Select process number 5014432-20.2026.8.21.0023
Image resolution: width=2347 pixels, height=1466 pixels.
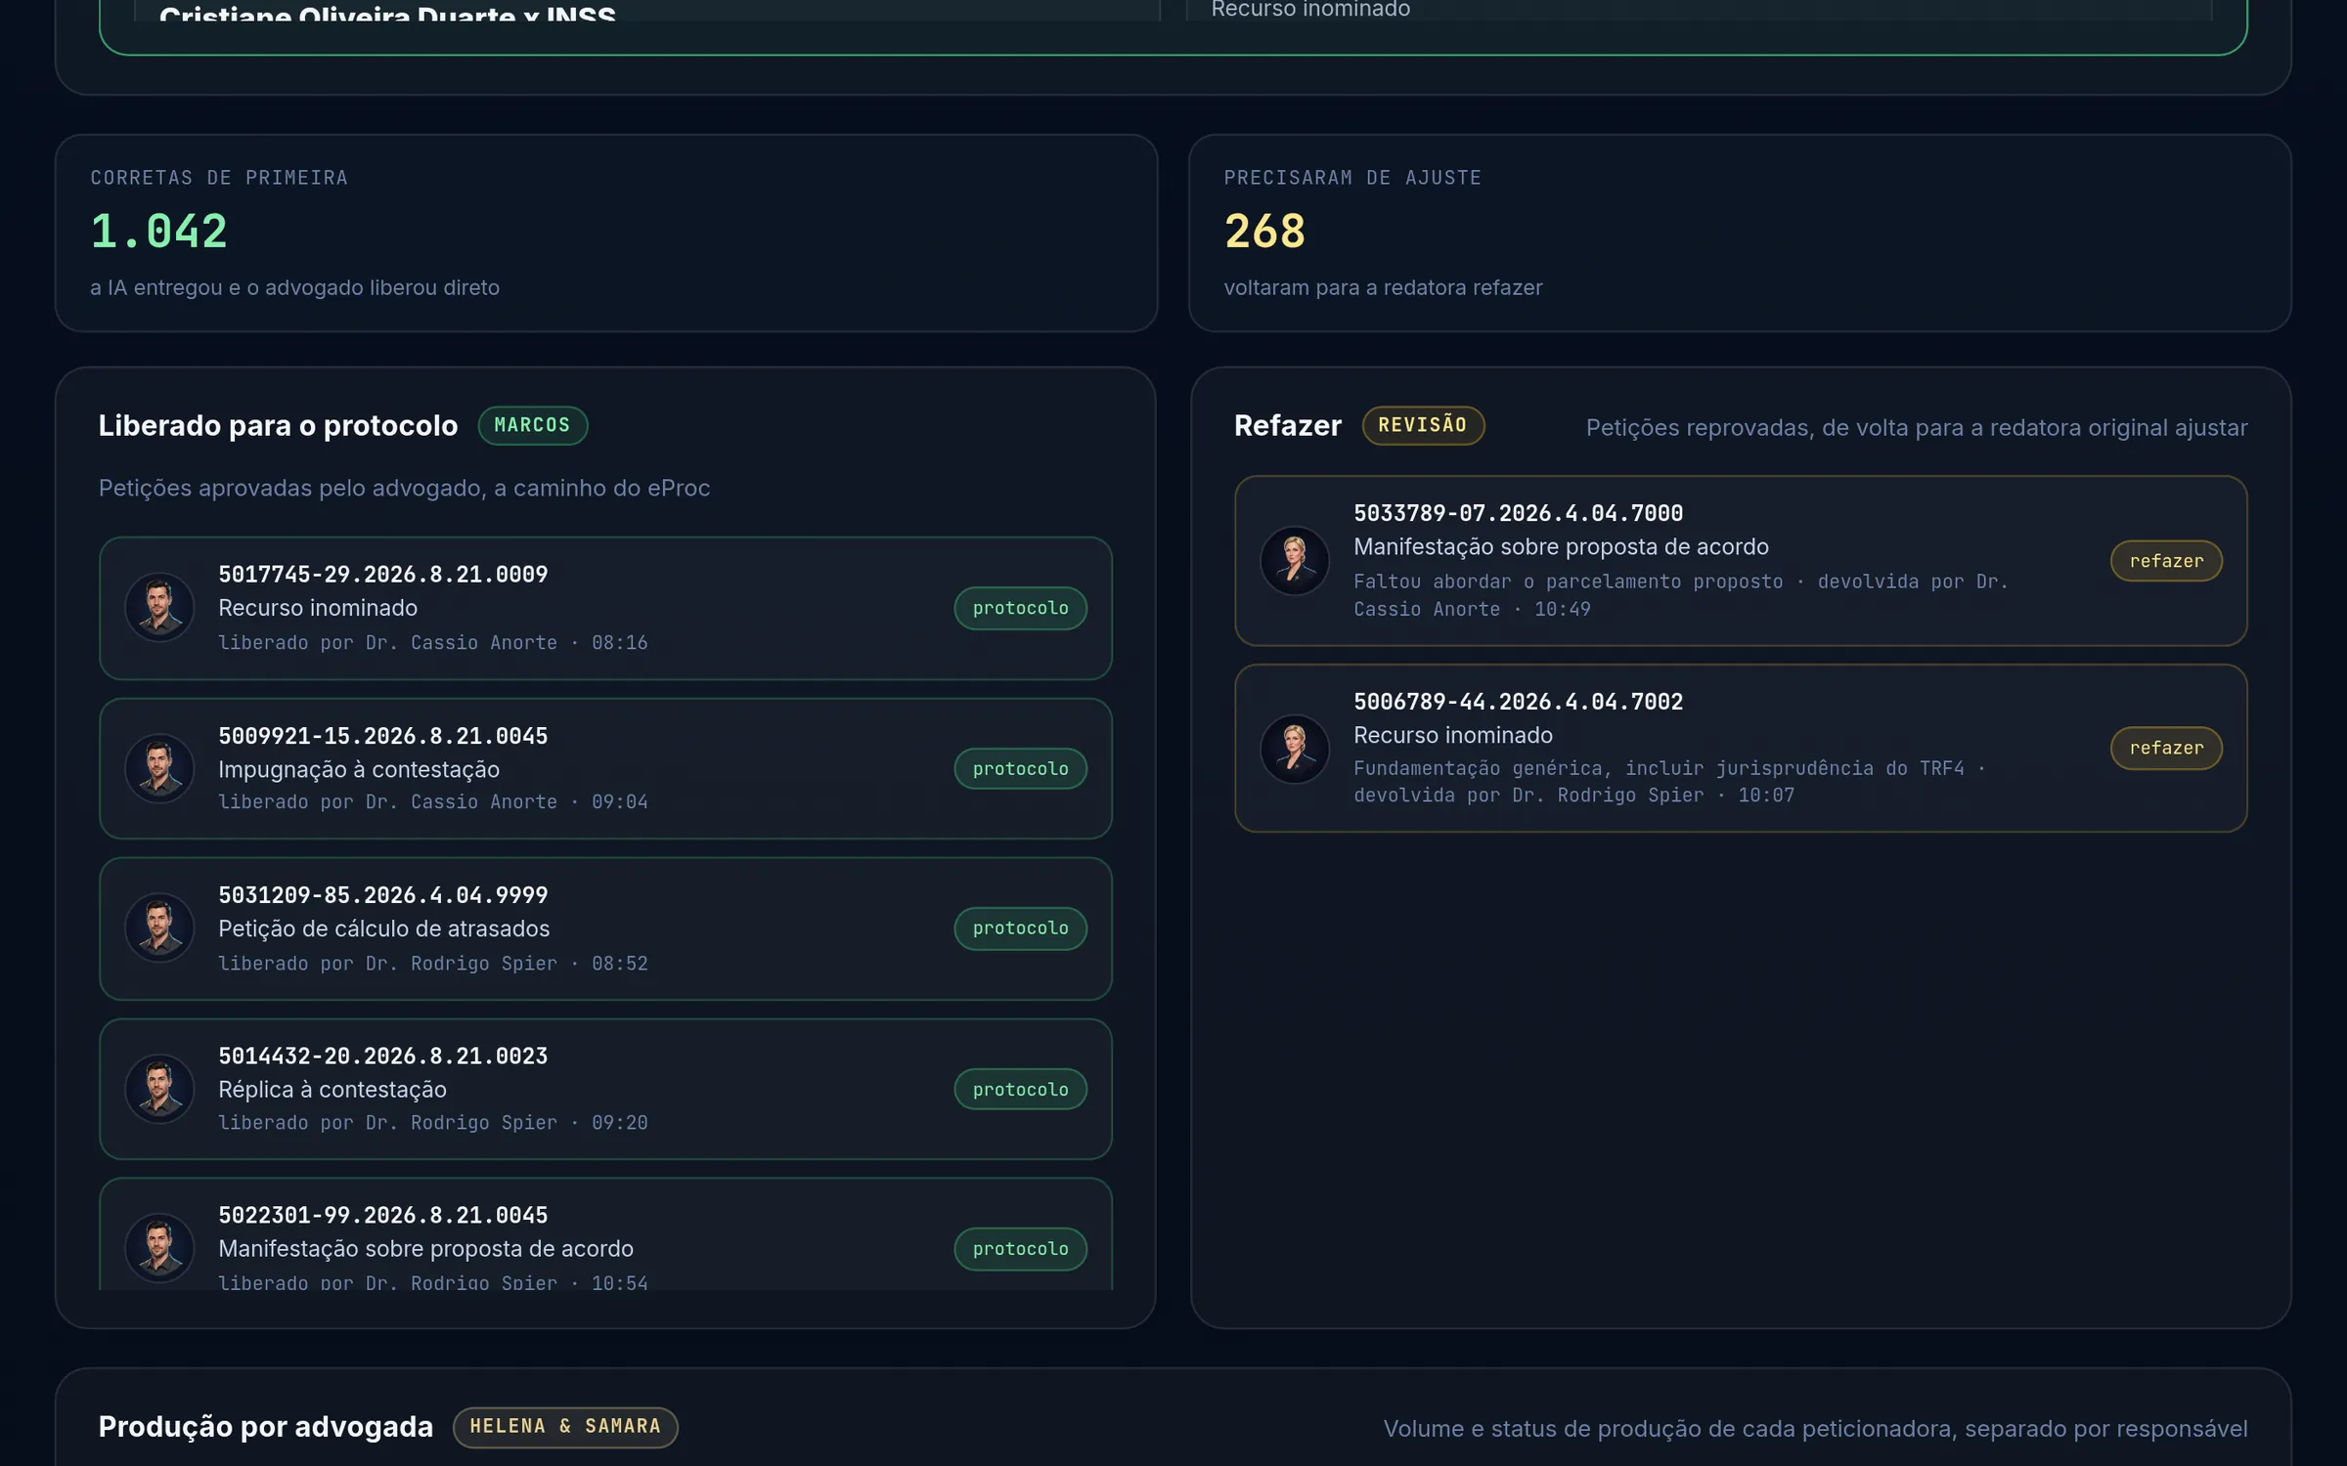[383, 1056]
